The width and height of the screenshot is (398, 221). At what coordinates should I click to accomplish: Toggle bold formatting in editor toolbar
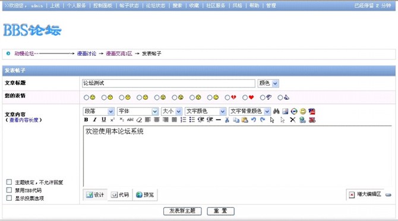point(86,120)
